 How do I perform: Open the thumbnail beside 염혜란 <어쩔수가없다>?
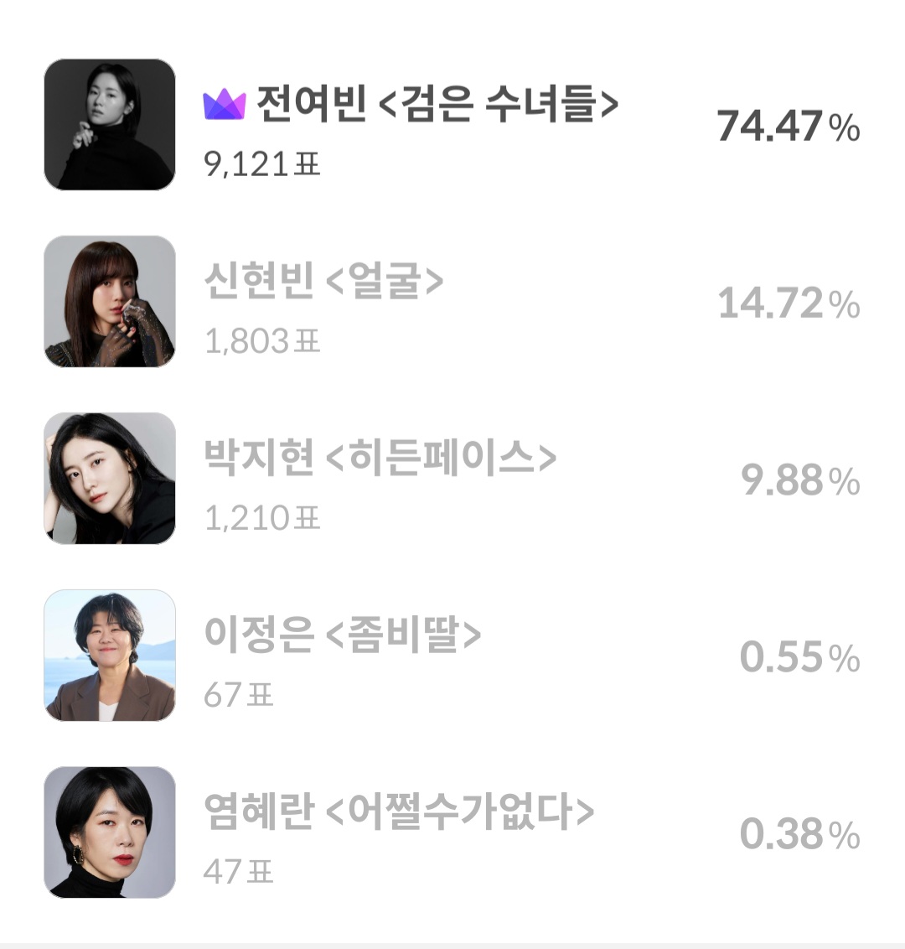(110, 832)
